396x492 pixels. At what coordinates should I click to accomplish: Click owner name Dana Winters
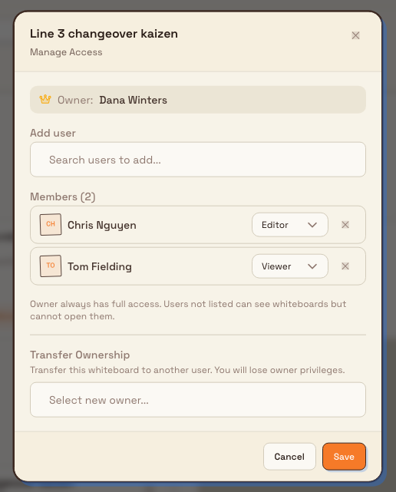[x=133, y=100]
